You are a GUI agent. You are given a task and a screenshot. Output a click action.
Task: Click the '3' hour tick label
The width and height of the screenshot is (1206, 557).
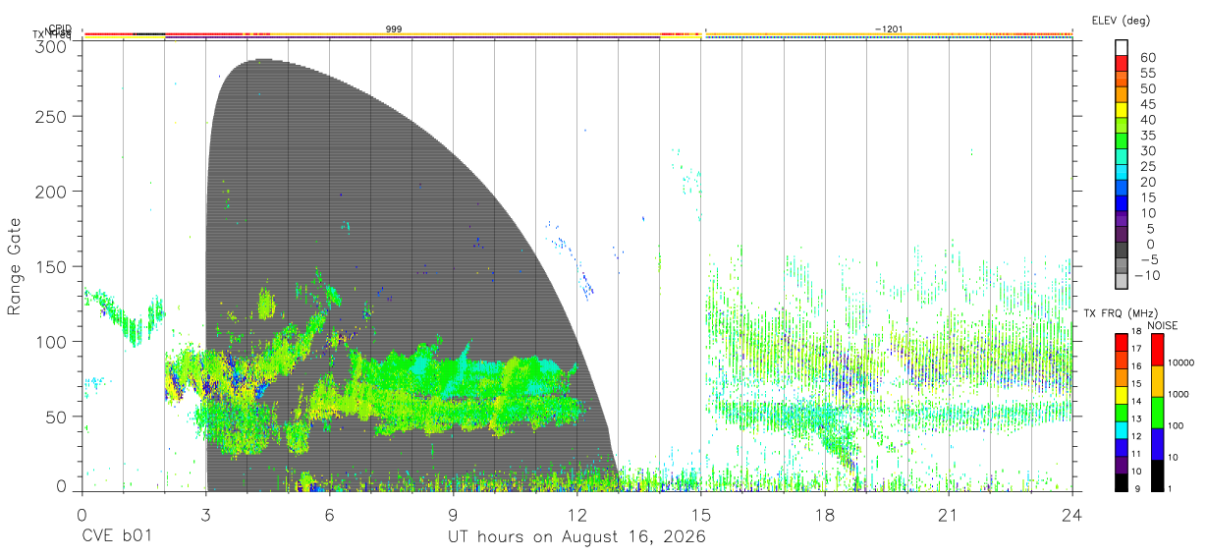tap(205, 515)
